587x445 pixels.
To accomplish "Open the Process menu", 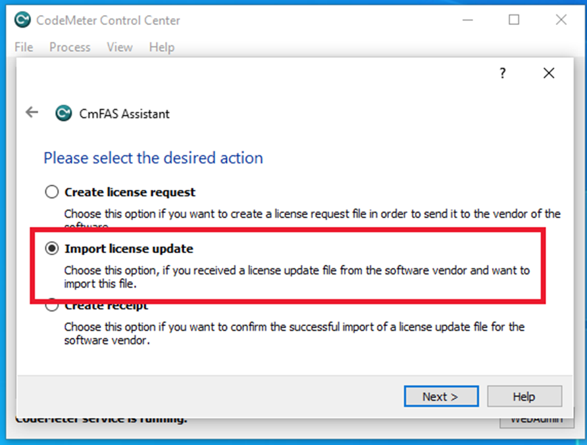I will 70,47.
